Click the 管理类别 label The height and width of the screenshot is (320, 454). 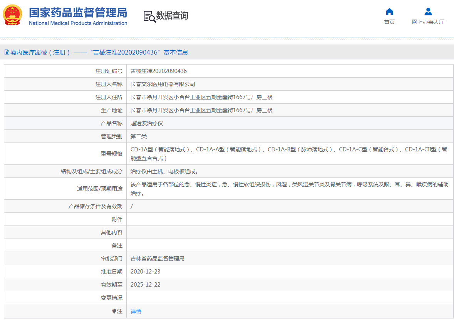pos(111,136)
